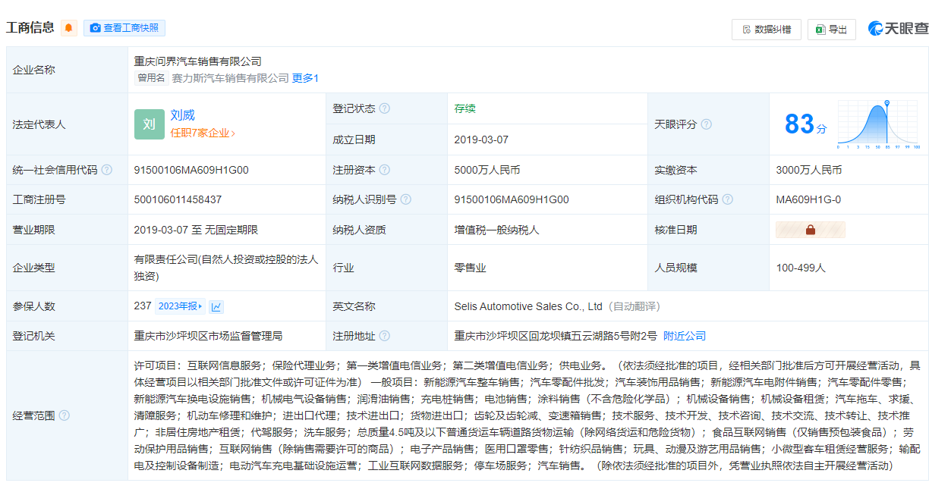Open the 2023年报 annual report dropdown
929x486 pixels.
click(180, 306)
